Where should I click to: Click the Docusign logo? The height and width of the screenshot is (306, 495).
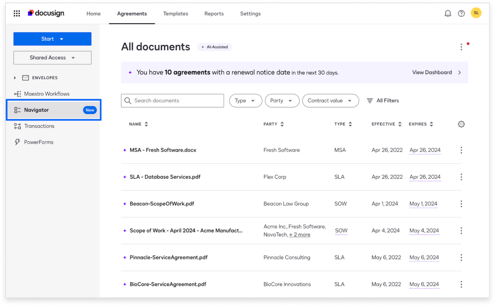pos(46,13)
